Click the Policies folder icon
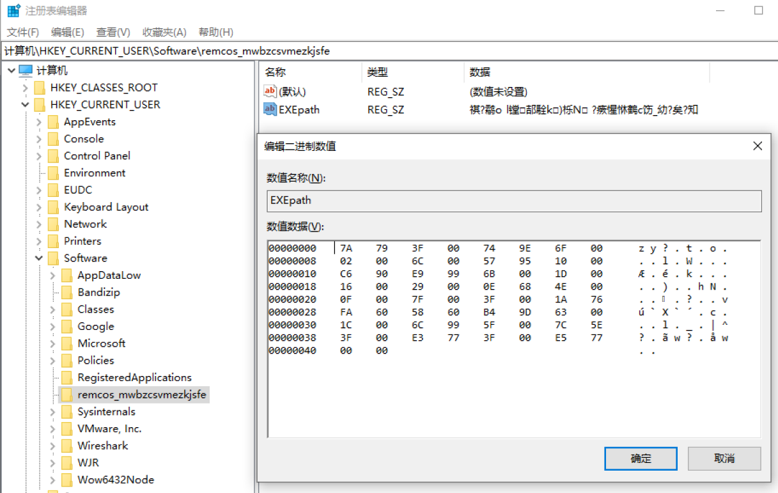The height and width of the screenshot is (493, 778). 67,361
